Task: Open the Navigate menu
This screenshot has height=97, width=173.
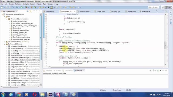Action: pos(26,4)
